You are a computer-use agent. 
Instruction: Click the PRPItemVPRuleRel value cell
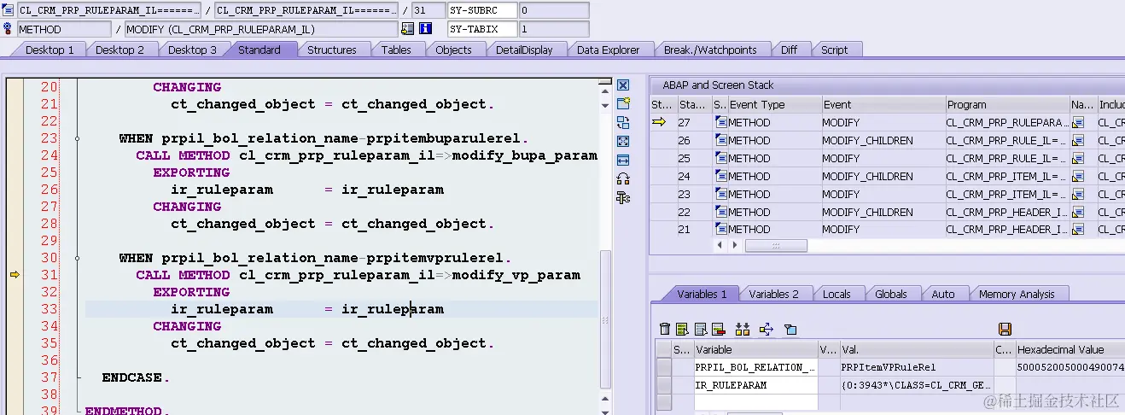click(x=915, y=367)
